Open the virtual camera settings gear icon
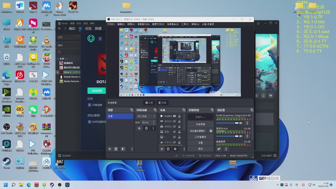Viewport: 336px width, 189px height. [211, 131]
